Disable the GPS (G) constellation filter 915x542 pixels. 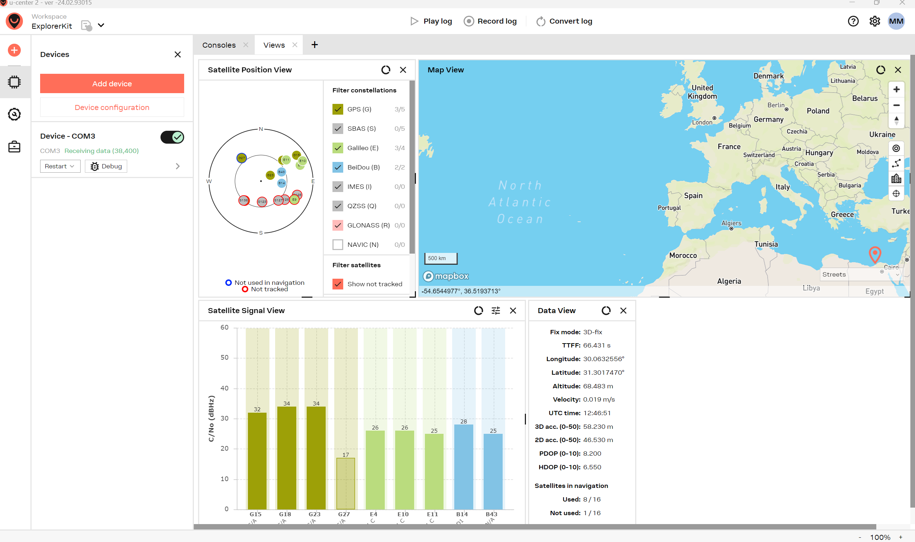pos(337,109)
